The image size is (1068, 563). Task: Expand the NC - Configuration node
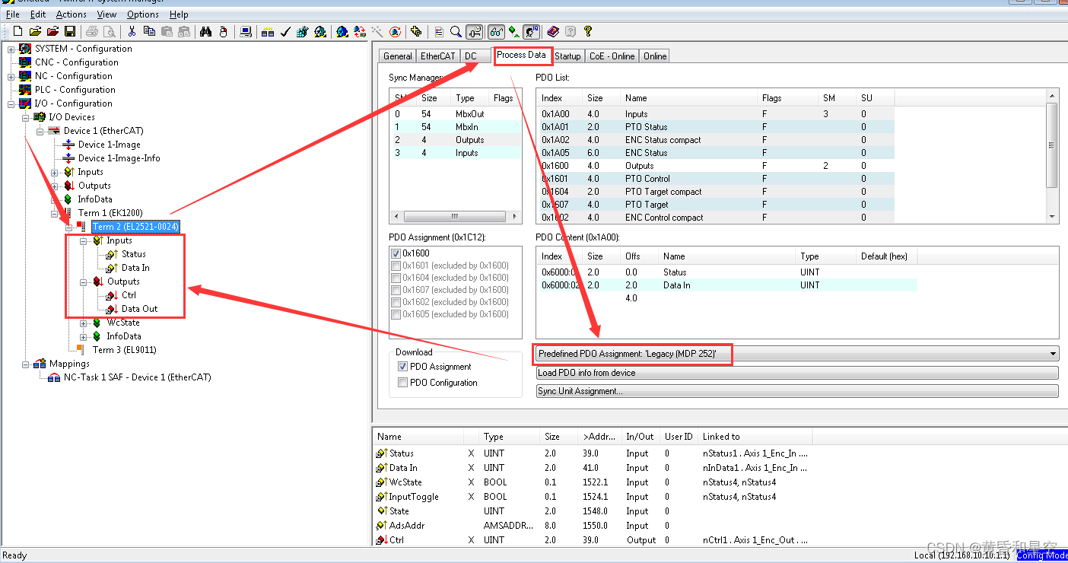pyautogui.click(x=11, y=76)
